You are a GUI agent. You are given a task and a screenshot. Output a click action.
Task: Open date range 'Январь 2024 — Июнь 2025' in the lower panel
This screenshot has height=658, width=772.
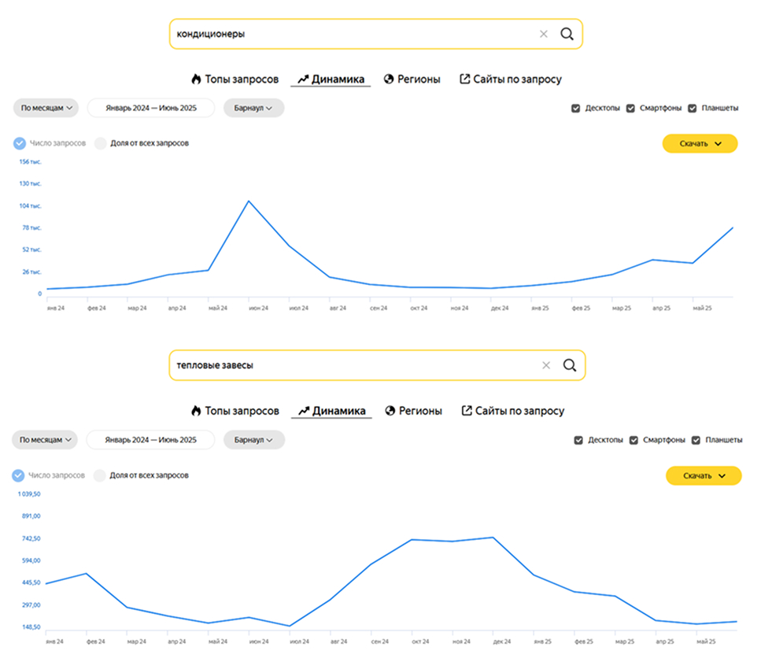click(x=150, y=439)
